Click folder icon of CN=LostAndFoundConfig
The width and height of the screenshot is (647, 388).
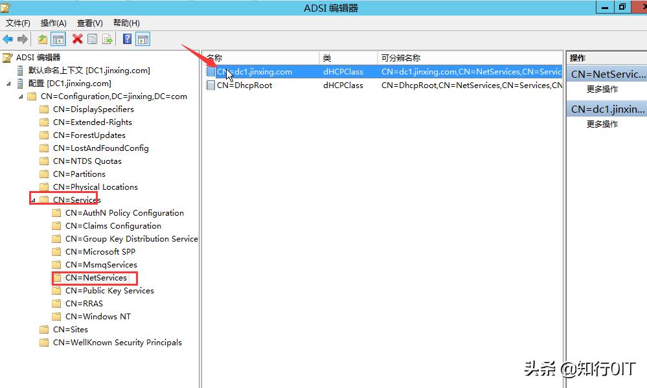44,148
